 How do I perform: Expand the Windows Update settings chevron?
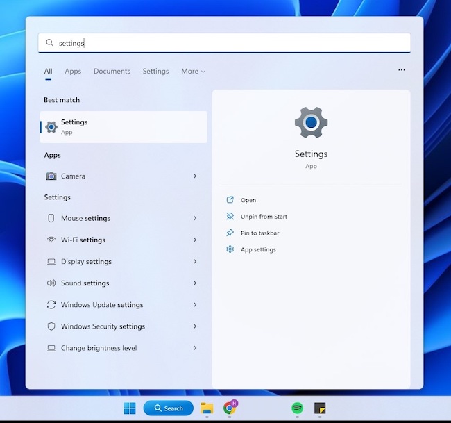coord(195,305)
